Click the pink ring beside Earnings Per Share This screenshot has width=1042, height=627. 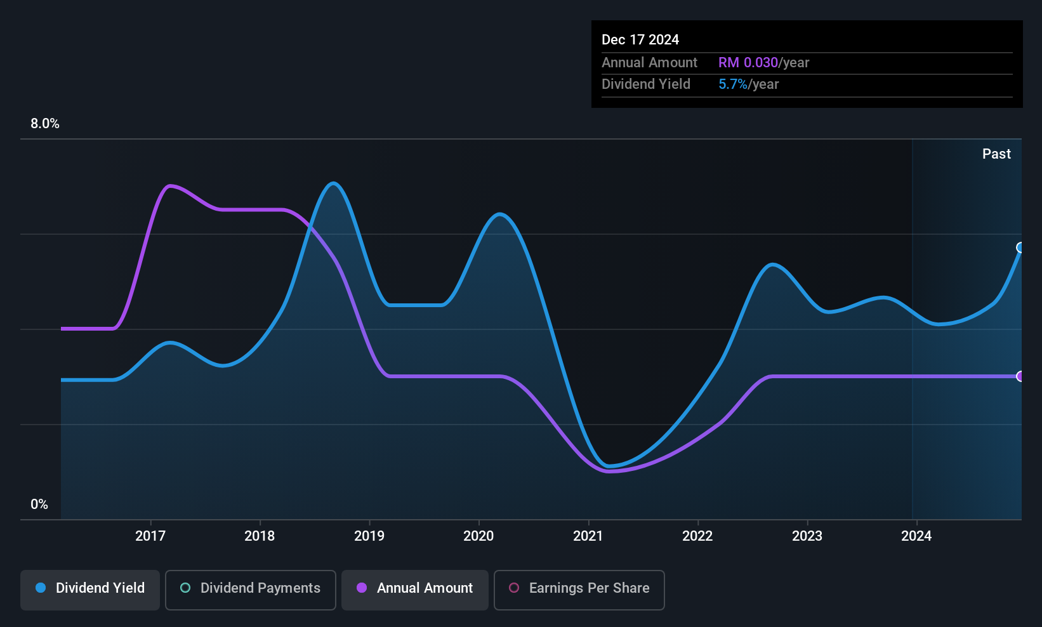click(514, 588)
